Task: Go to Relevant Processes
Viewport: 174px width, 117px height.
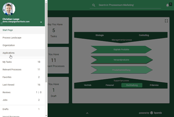Action: coord(22,70)
